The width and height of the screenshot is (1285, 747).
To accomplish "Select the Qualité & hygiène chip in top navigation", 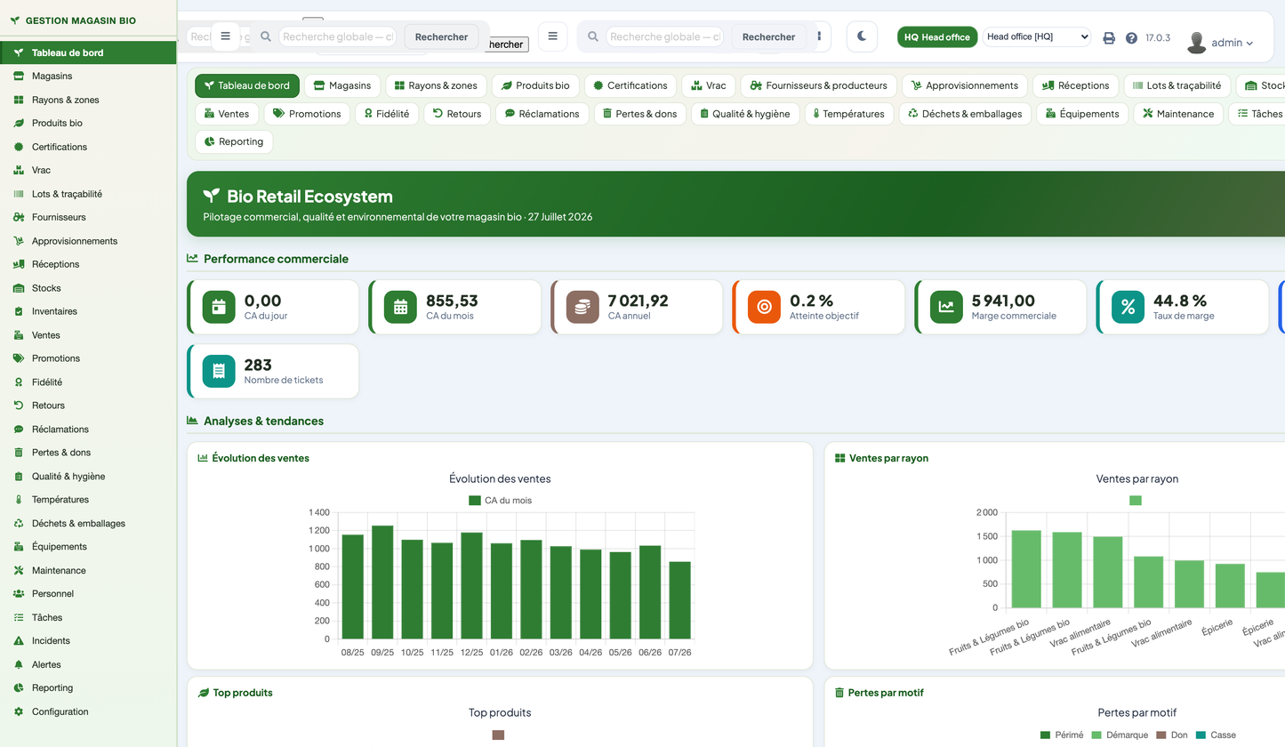I will pyautogui.click(x=745, y=114).
